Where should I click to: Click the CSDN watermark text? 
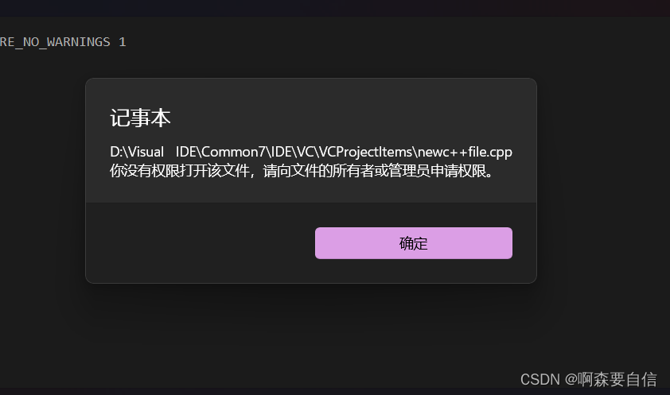tap(540, 379)
